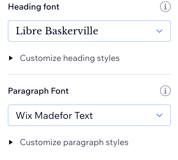Click the Customize heading styles text
This screenshot has width=178, height=160.
(x=70, y=58)
